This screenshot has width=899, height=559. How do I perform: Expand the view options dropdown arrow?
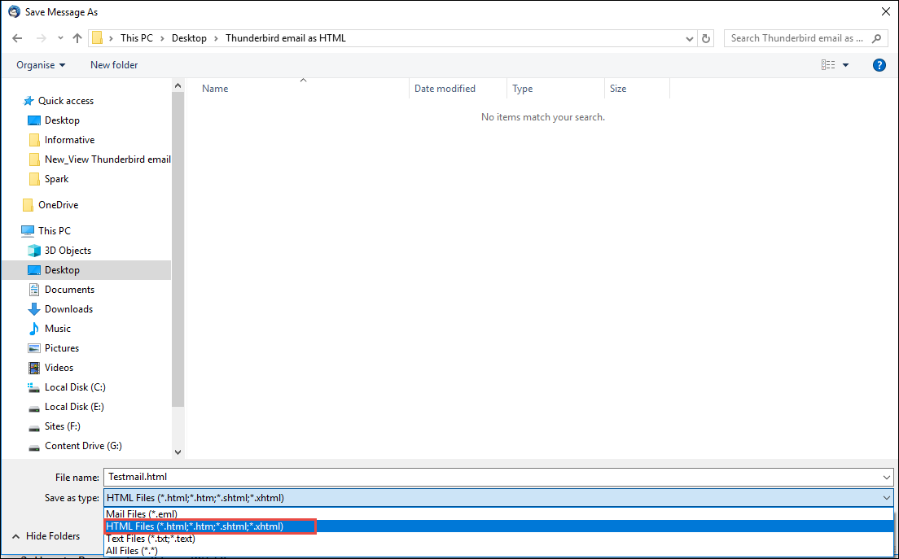click(x=845, y=65)
